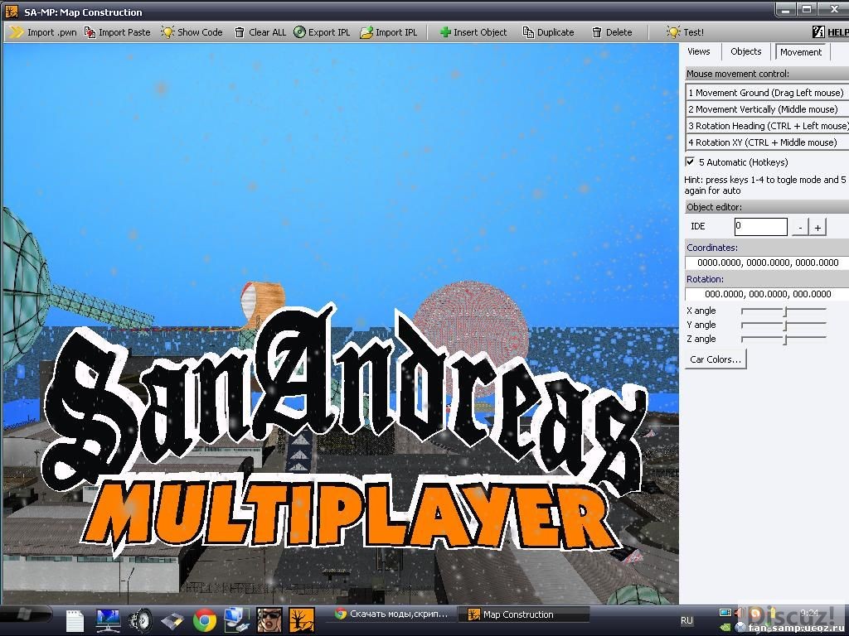Switch to the Objects tab
The image size is (849, 636).
click(x=745, y=51)
